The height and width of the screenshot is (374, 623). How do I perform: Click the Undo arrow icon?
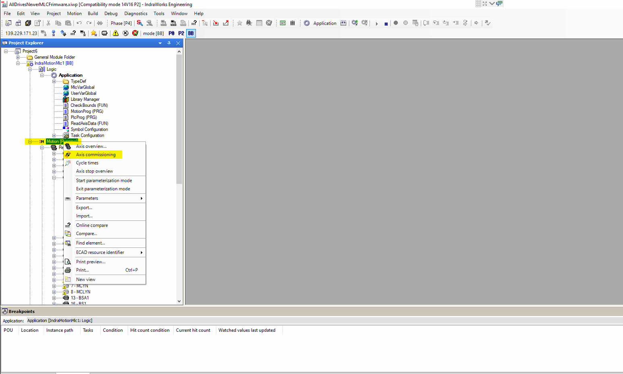[x=79, y=23]
